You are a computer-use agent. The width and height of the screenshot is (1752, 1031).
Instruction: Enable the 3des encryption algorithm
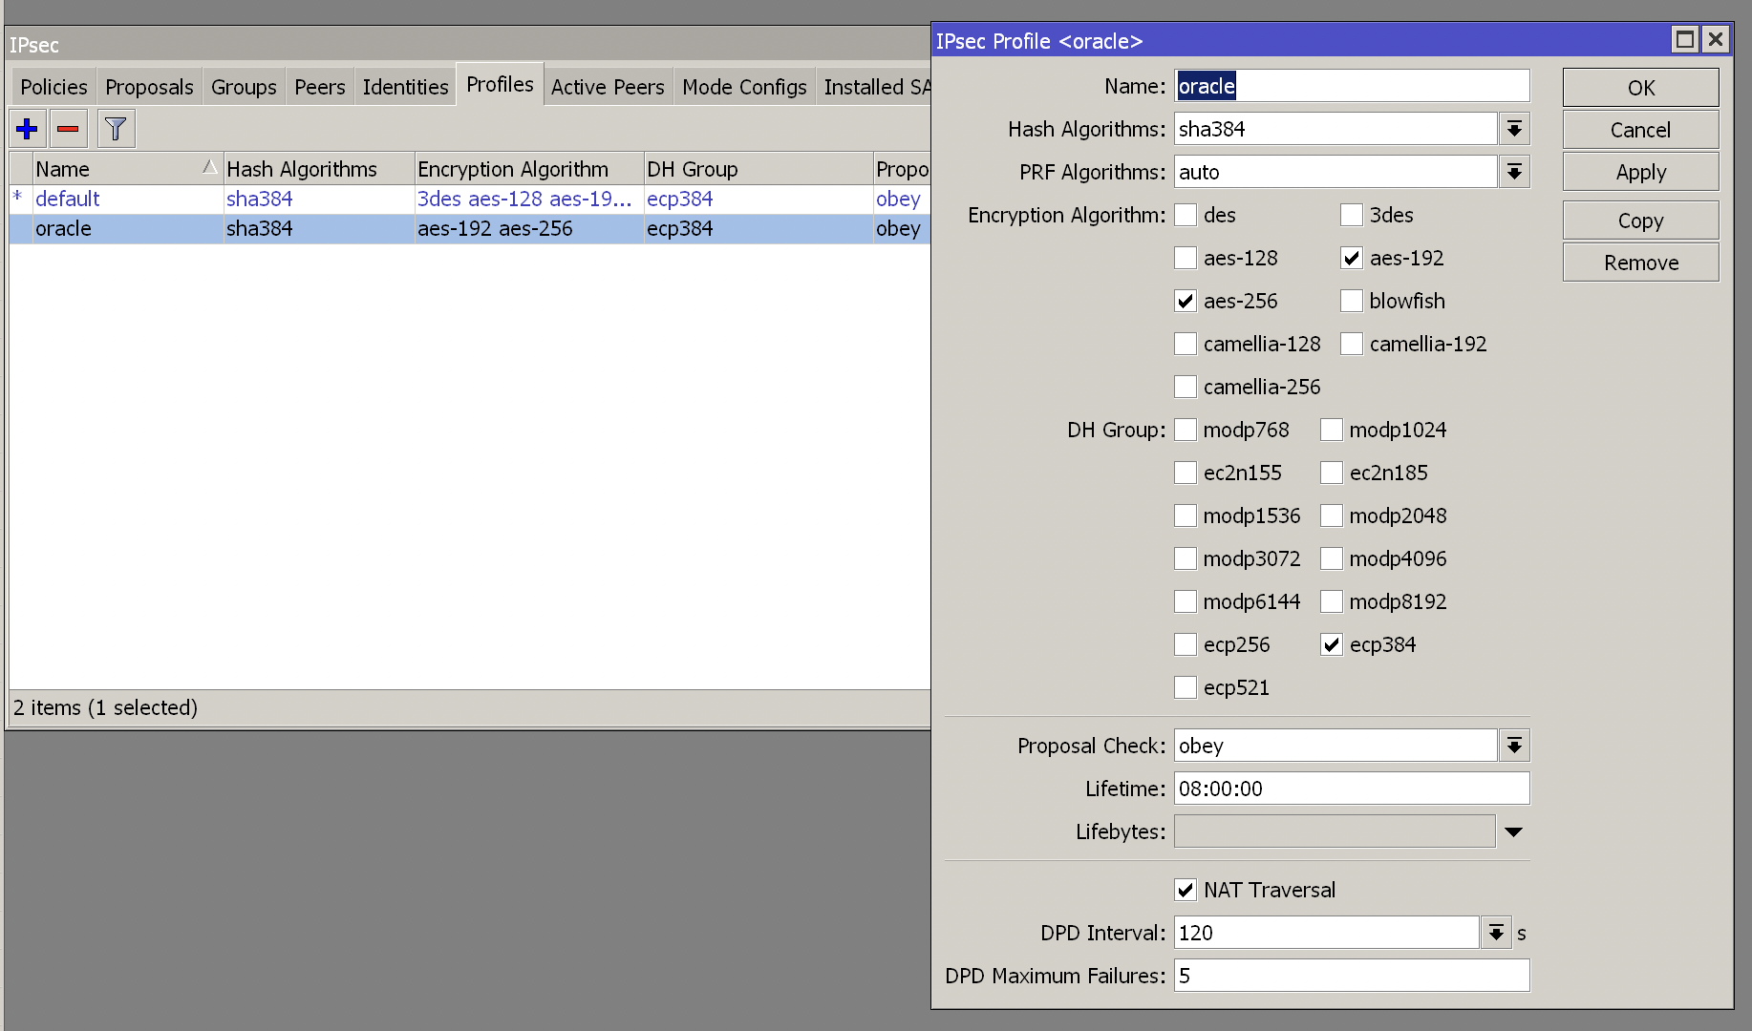(1351, 215)
